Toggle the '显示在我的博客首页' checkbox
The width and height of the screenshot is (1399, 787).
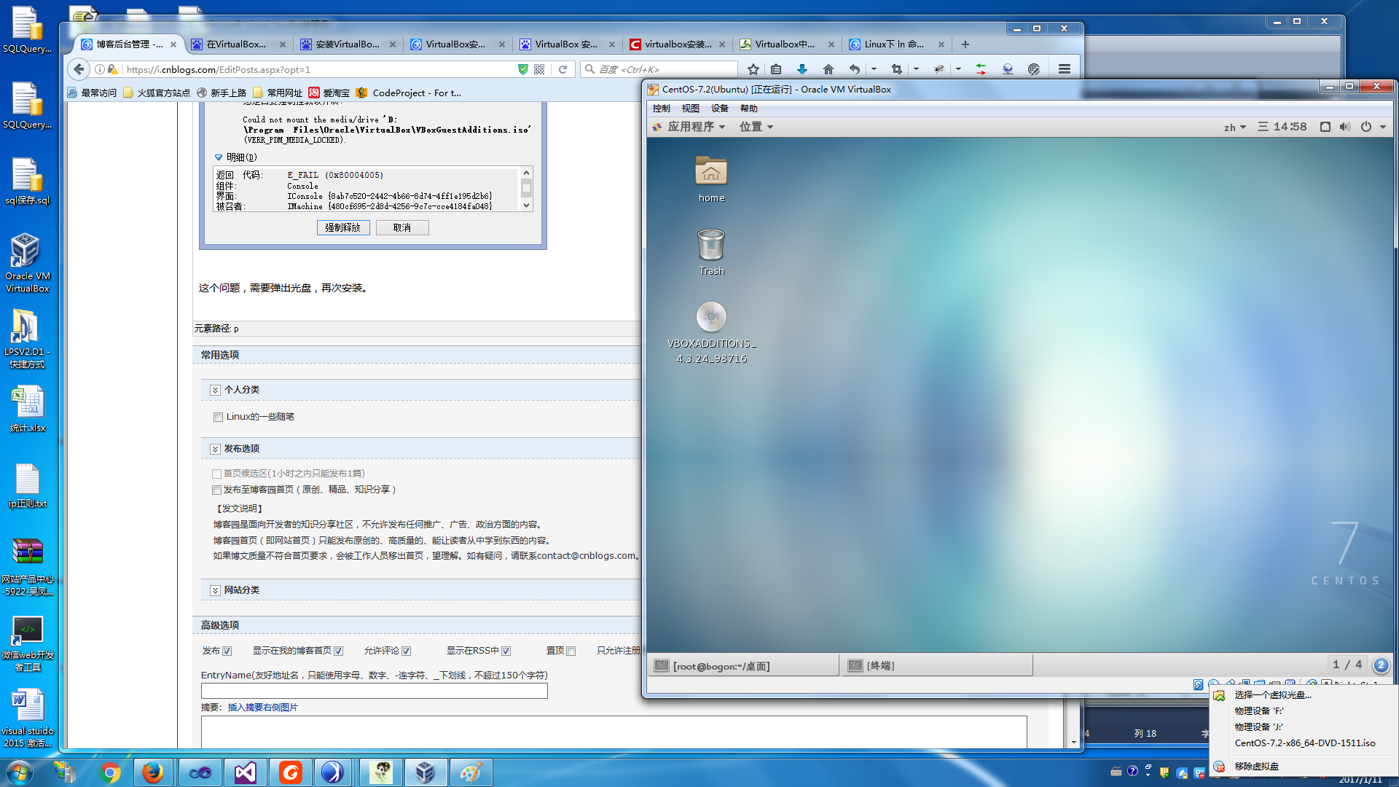coord(338,651)
